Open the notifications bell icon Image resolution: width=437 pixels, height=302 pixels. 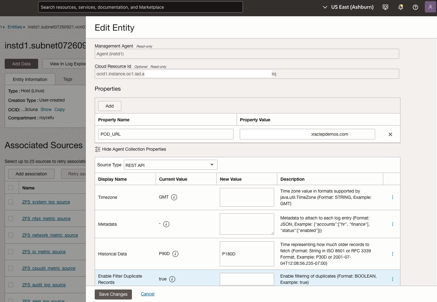(400, 7)
